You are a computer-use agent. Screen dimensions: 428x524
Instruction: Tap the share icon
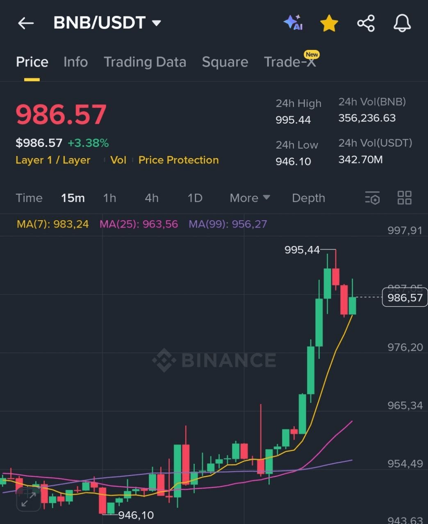pyautogui.click(x=366, y=23)
